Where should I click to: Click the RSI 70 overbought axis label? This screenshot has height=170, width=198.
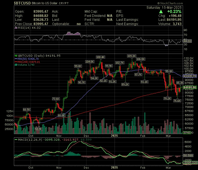coord(185,35)
